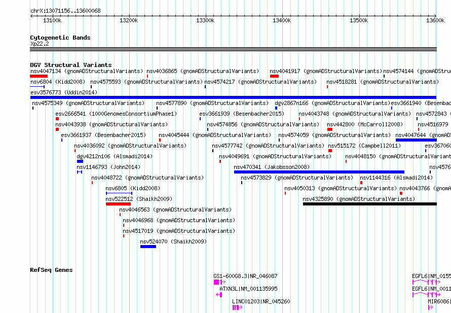Screen dimensions: 451x313
Task: Open nsv442800 (McCarroll2008) variant
Action: tap(365, 124)
